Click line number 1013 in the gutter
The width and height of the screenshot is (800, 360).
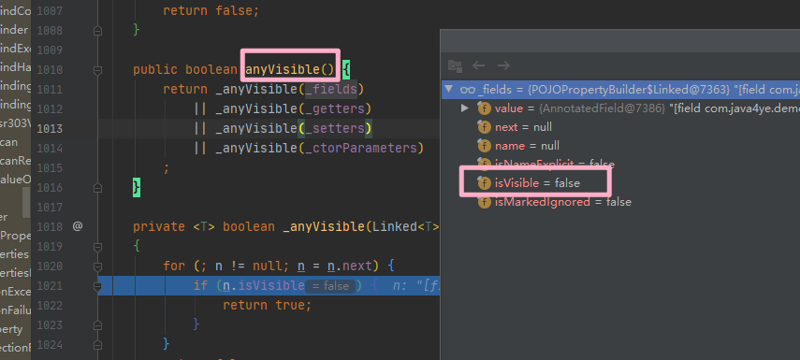click(50, 128)
